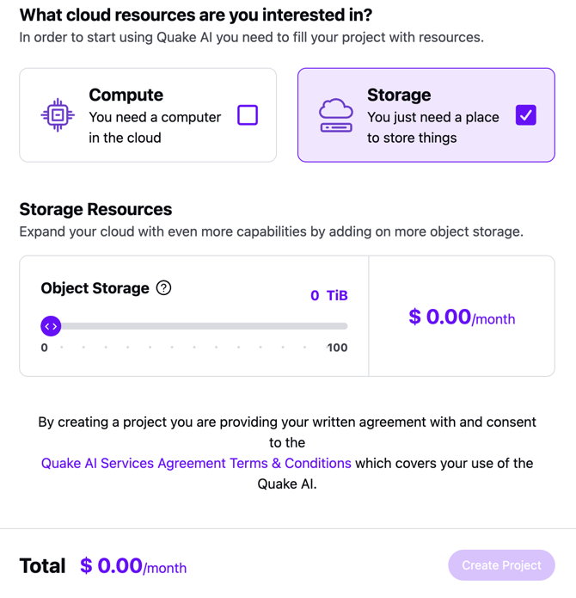Select the Compute card title

pyautogui.click(x=126, y=95)
